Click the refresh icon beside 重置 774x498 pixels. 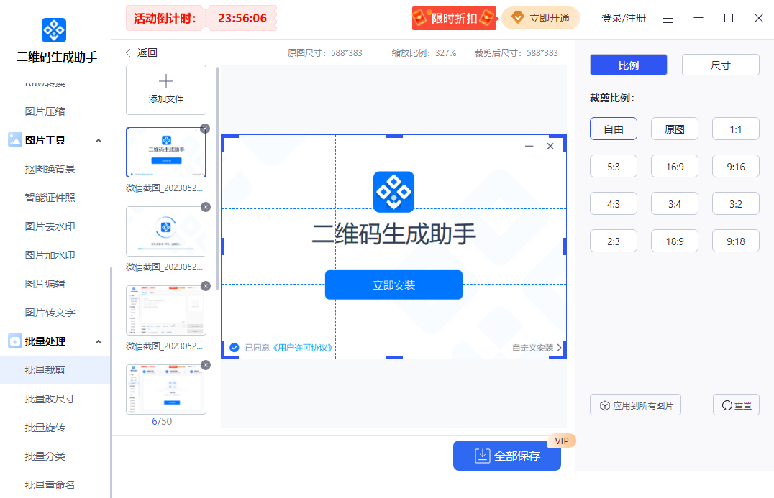click(x=727, y=405)
